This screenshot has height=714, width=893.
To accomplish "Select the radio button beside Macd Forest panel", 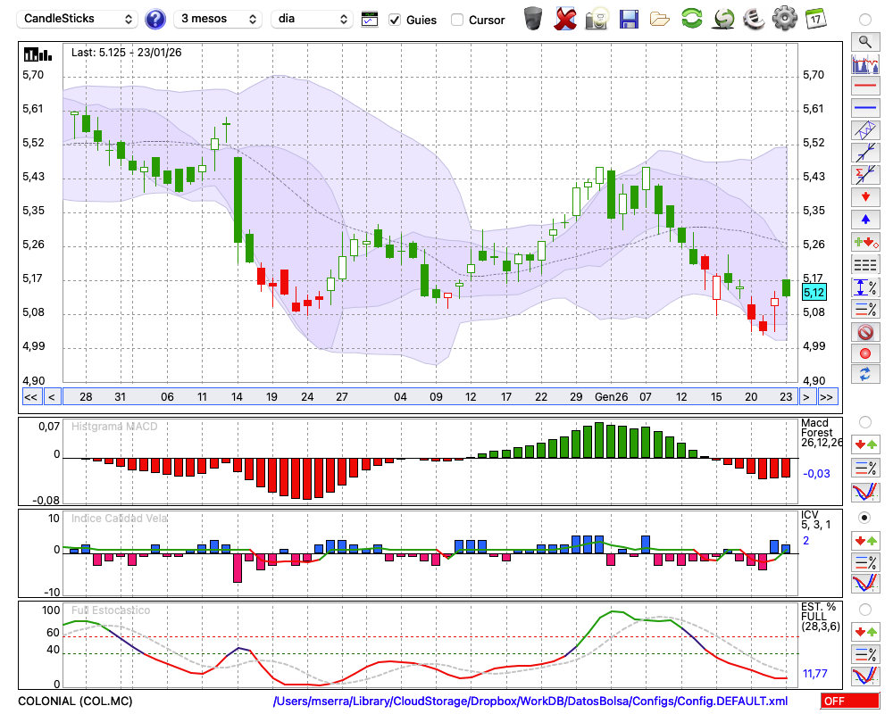I will tap(864, 421).
